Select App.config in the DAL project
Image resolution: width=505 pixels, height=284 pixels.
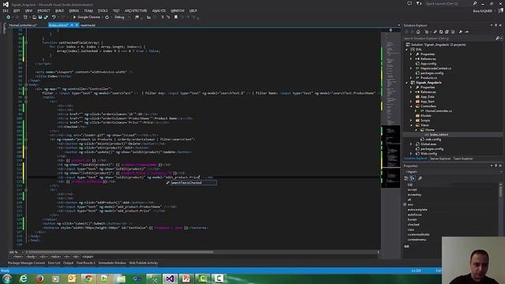pos(428,64)
